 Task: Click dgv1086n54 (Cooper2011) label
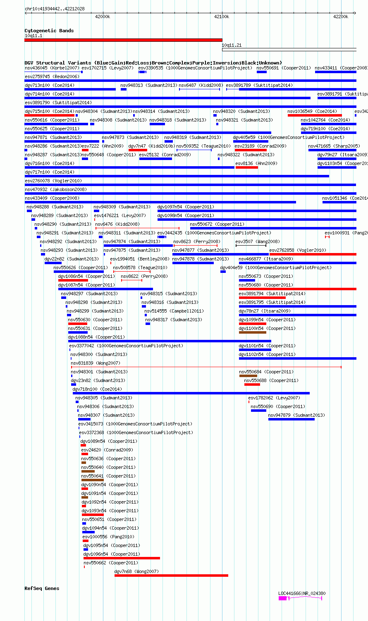tap(86, 276)
